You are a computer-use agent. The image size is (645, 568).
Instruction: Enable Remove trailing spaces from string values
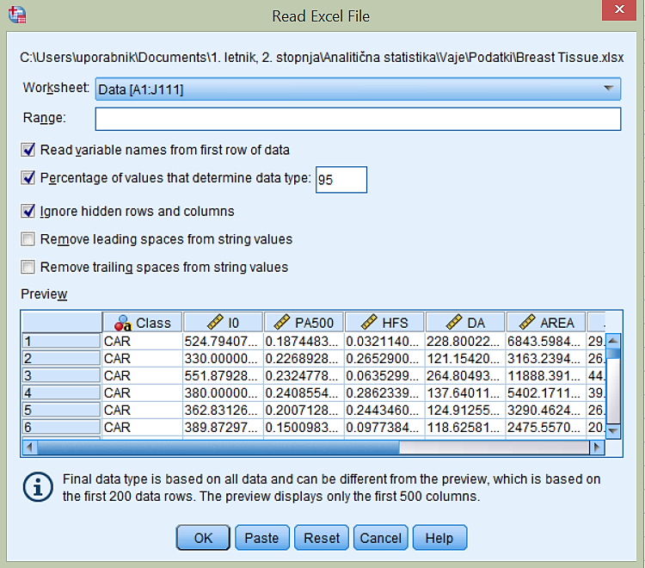pos(28,267)
